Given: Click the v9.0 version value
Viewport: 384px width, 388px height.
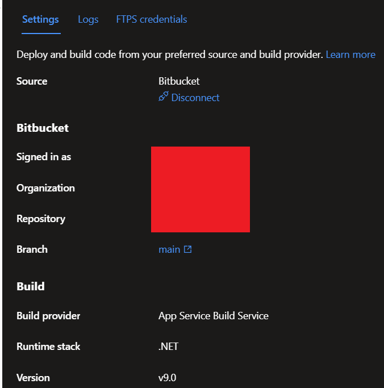Looking at the screenshot, I should [x=167, y=378].
